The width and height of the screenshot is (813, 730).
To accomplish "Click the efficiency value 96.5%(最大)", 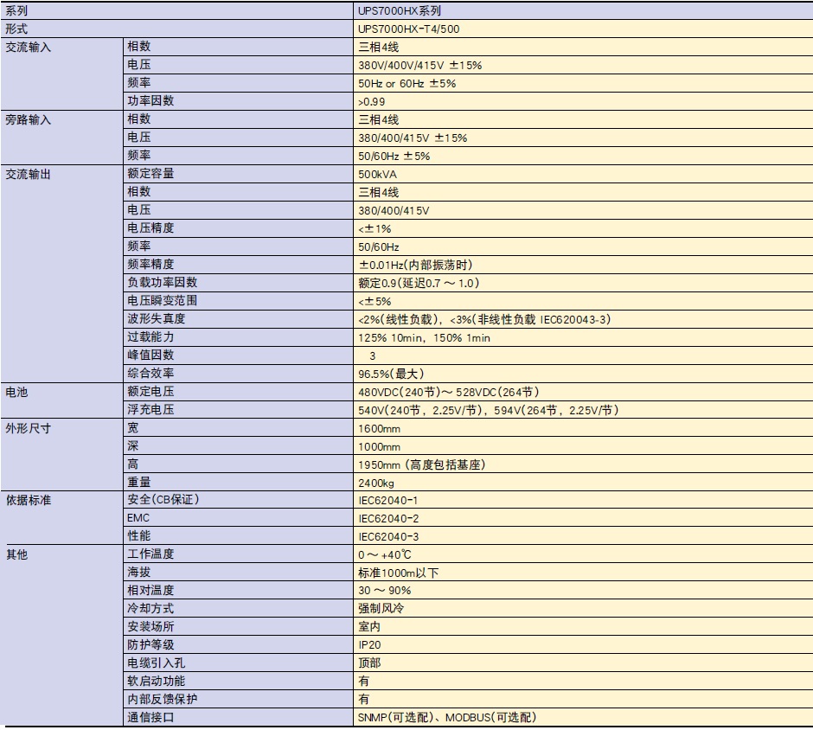I will point(392,374).
